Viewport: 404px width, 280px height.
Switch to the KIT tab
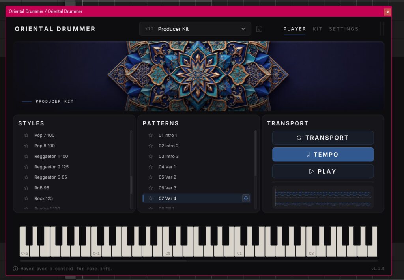(x=317, y=29)
